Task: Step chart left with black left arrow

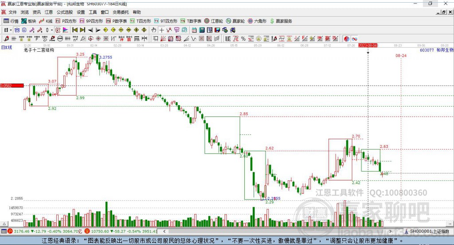Action: tap(90, 30)
